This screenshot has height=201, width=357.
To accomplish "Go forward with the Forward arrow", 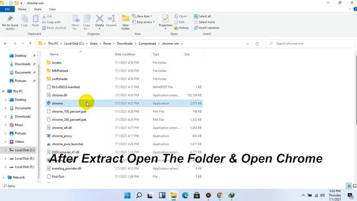I will click(x=15, y=44).
